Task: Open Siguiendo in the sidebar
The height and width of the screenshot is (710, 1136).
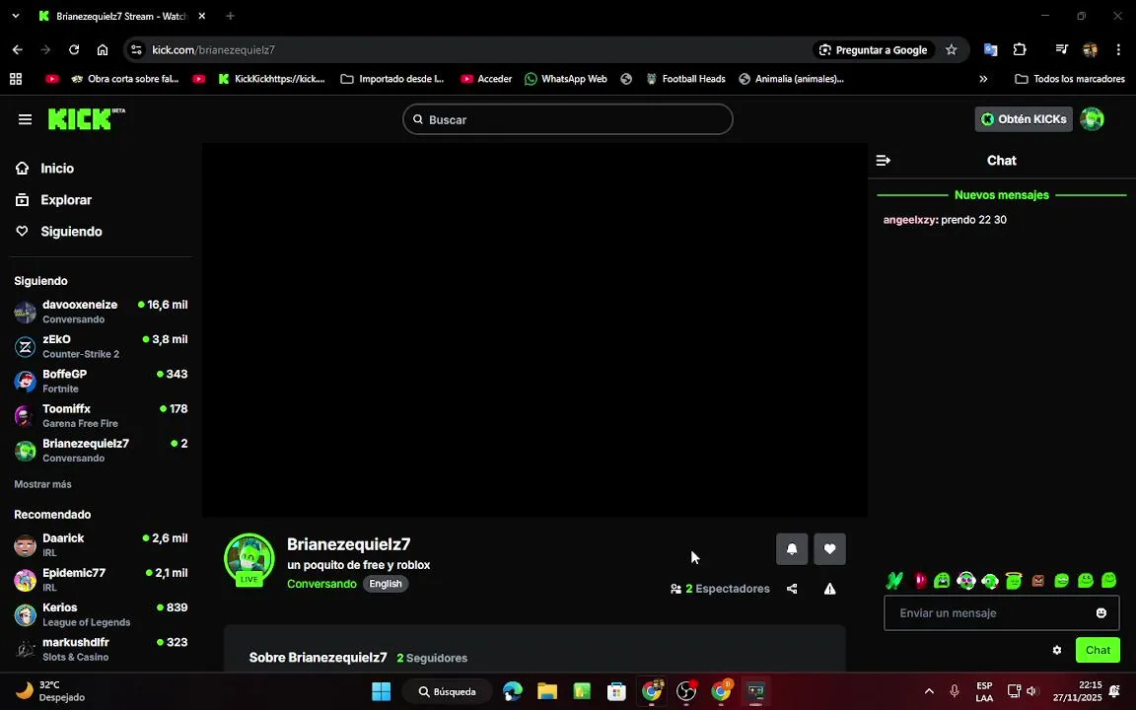Action: (x=59, y=232)
